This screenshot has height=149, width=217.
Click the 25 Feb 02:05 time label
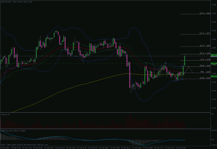click(71, 148)
